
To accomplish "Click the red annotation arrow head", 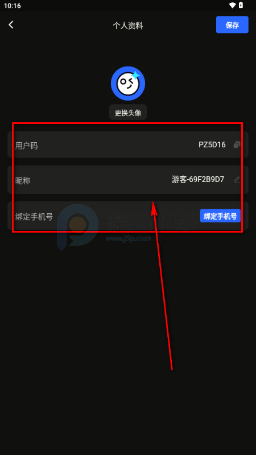I will point(154,209).
